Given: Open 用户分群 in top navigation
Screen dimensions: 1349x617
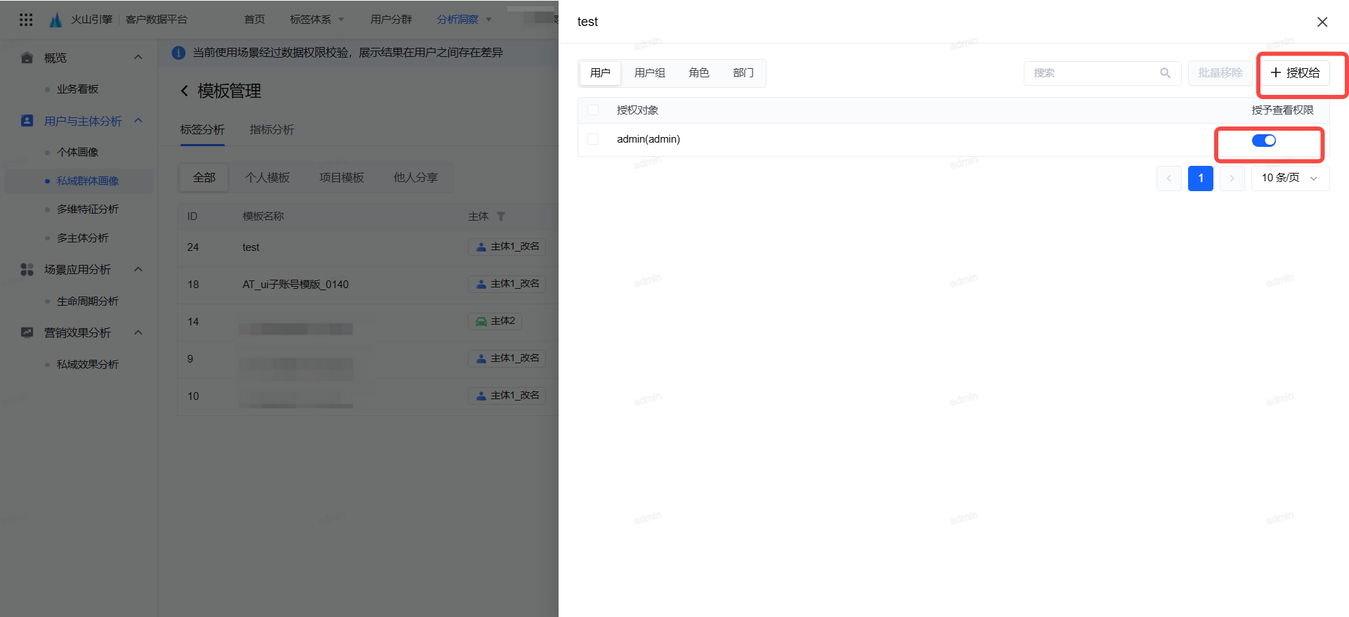Looking at the screenshot, I should (391, 20).
